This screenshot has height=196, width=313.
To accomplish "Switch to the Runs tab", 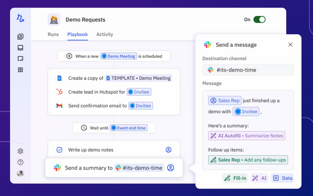I will (53, 34).
